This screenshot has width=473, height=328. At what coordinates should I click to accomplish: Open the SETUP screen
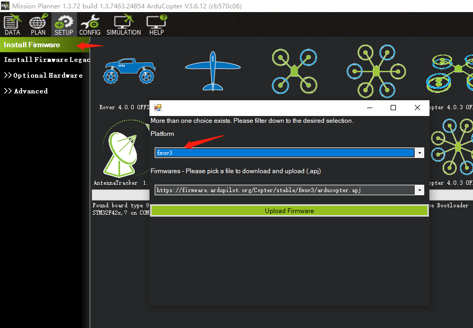63,25
